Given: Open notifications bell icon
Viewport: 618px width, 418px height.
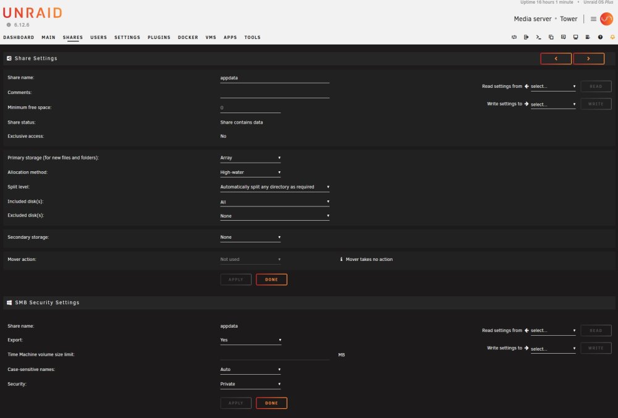Looking at the screenshot, I should [x=612, y=37].
